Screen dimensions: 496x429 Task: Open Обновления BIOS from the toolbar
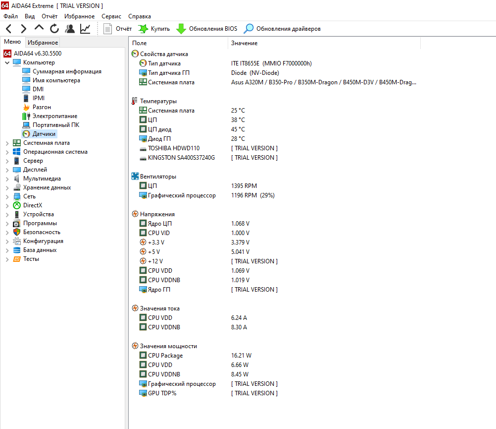click(207, 29)
